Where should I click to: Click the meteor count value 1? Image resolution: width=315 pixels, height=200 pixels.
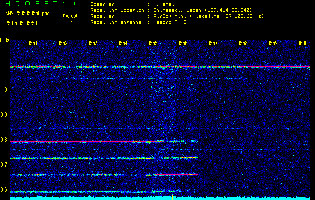(x=72, y=23)
